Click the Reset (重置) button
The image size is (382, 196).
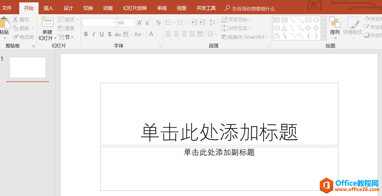[x=66, y=28]
